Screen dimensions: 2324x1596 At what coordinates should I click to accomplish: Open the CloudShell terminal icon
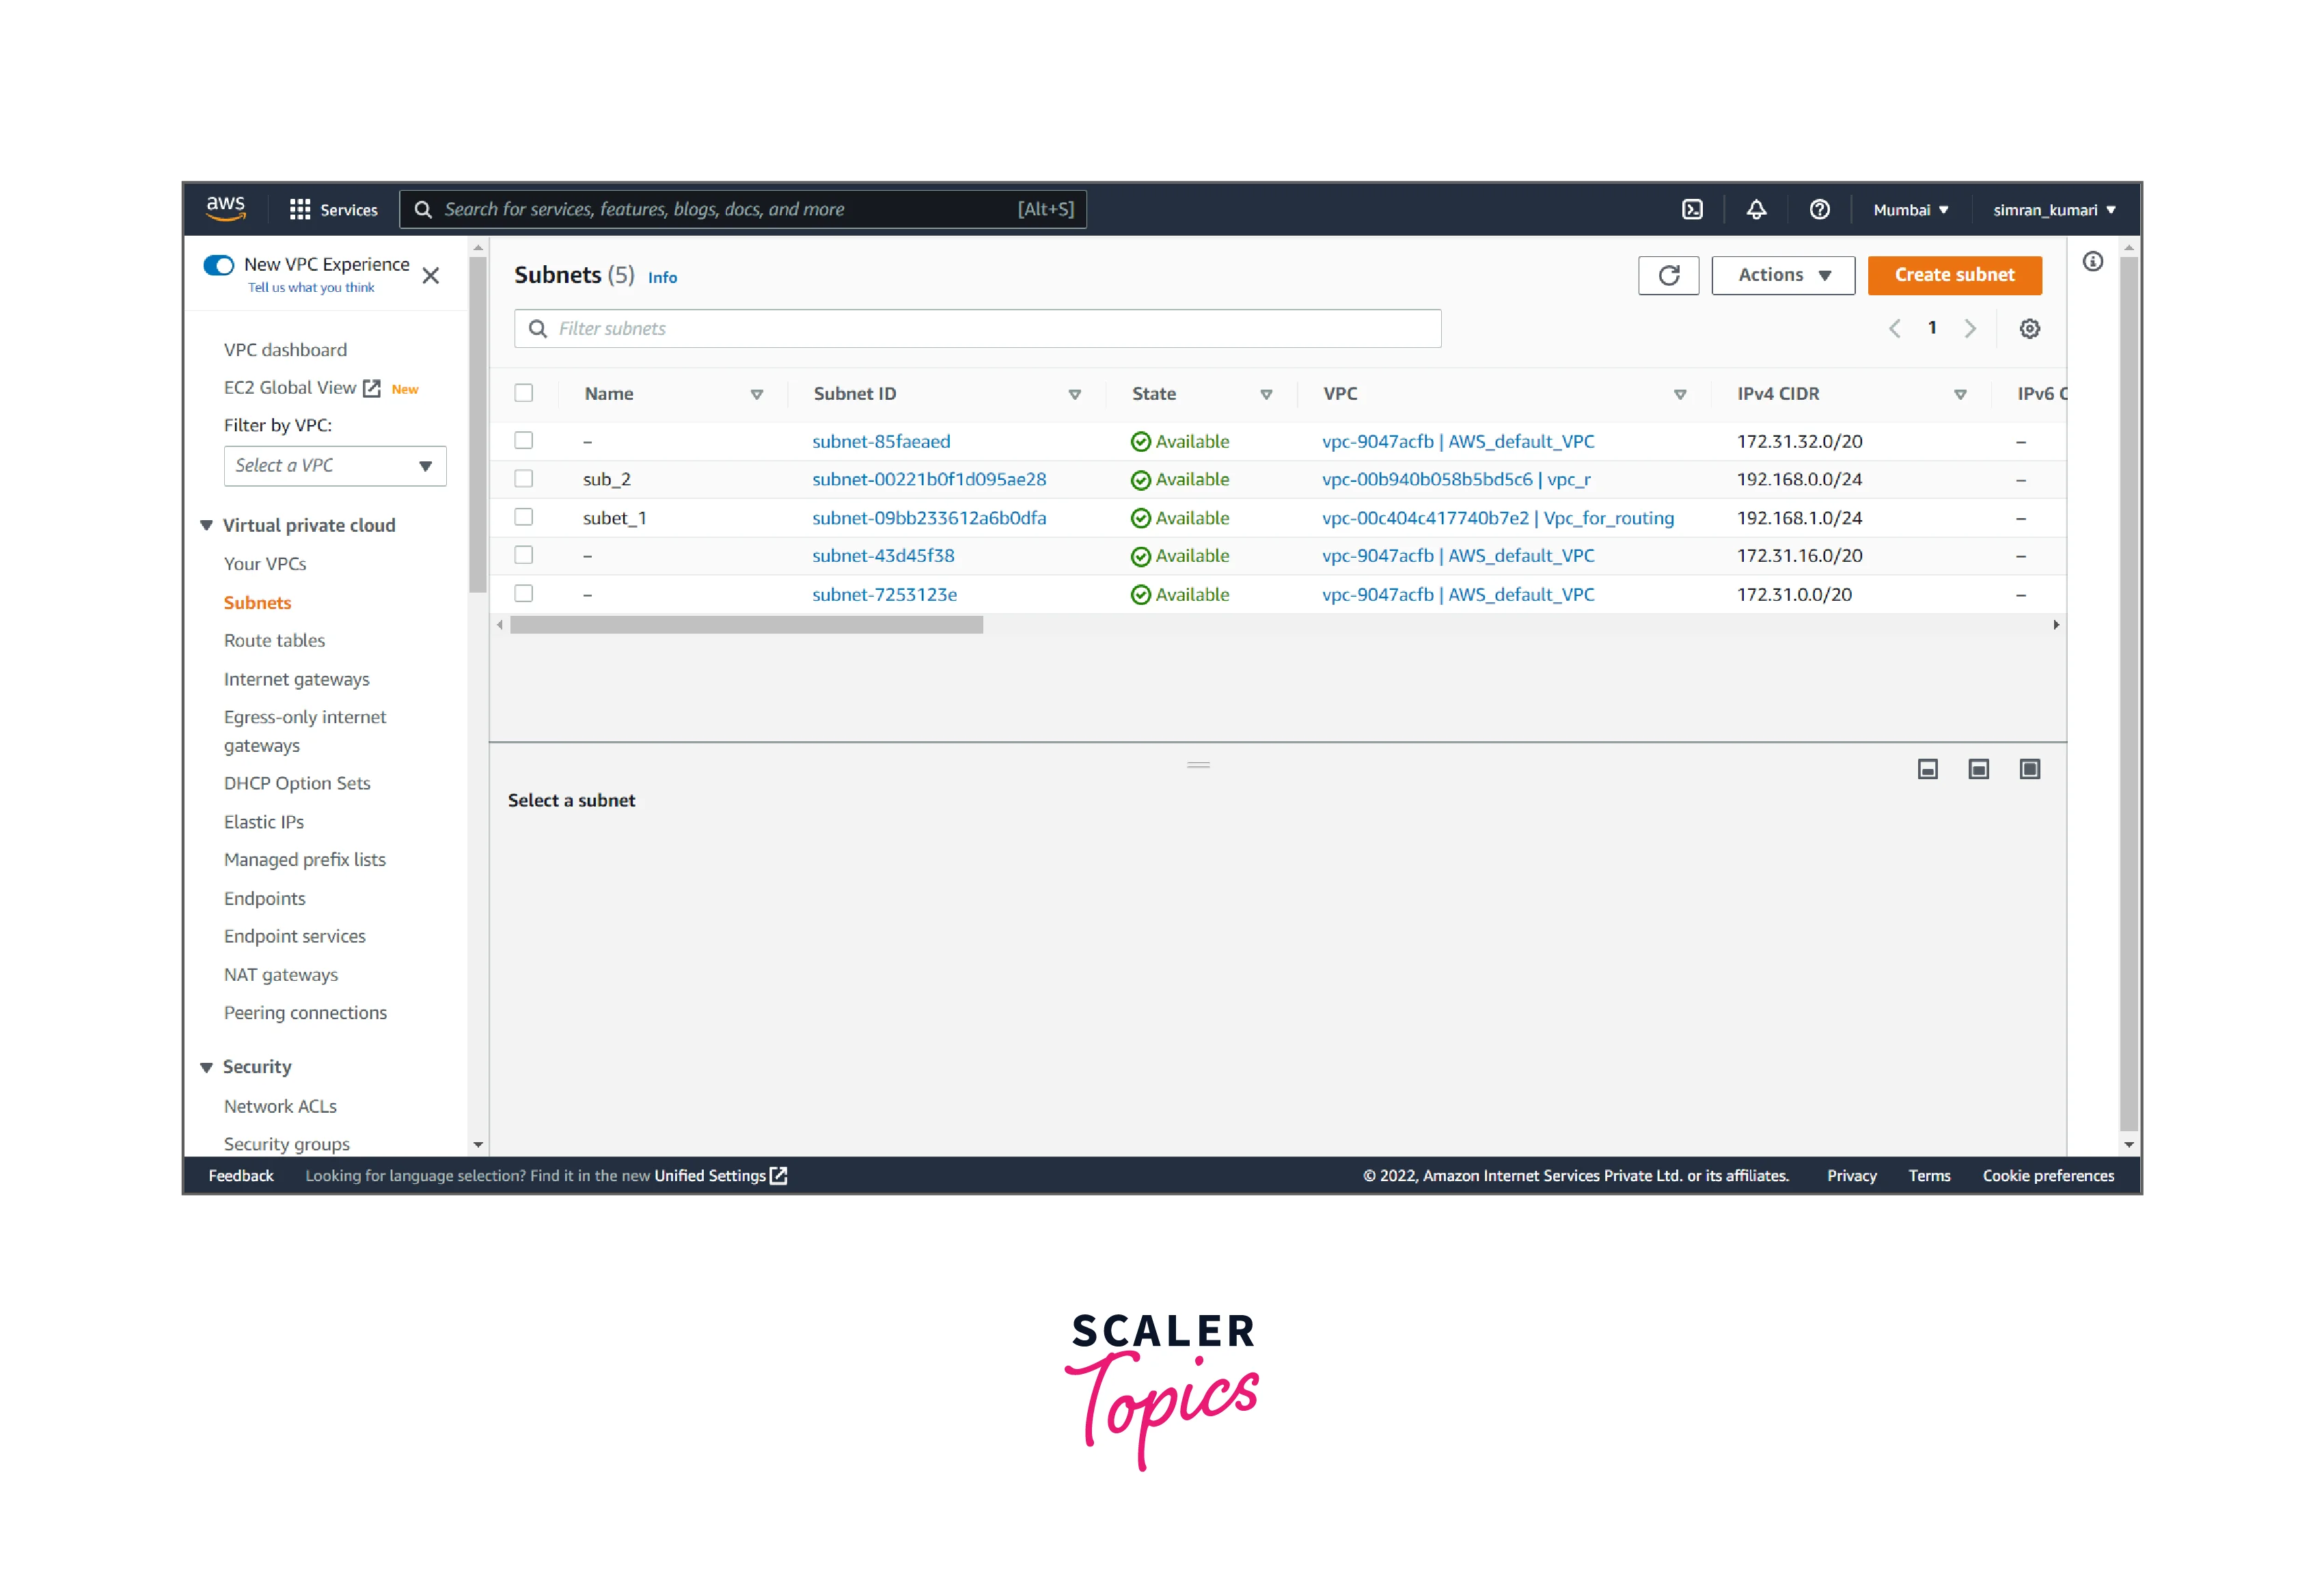1692,210
